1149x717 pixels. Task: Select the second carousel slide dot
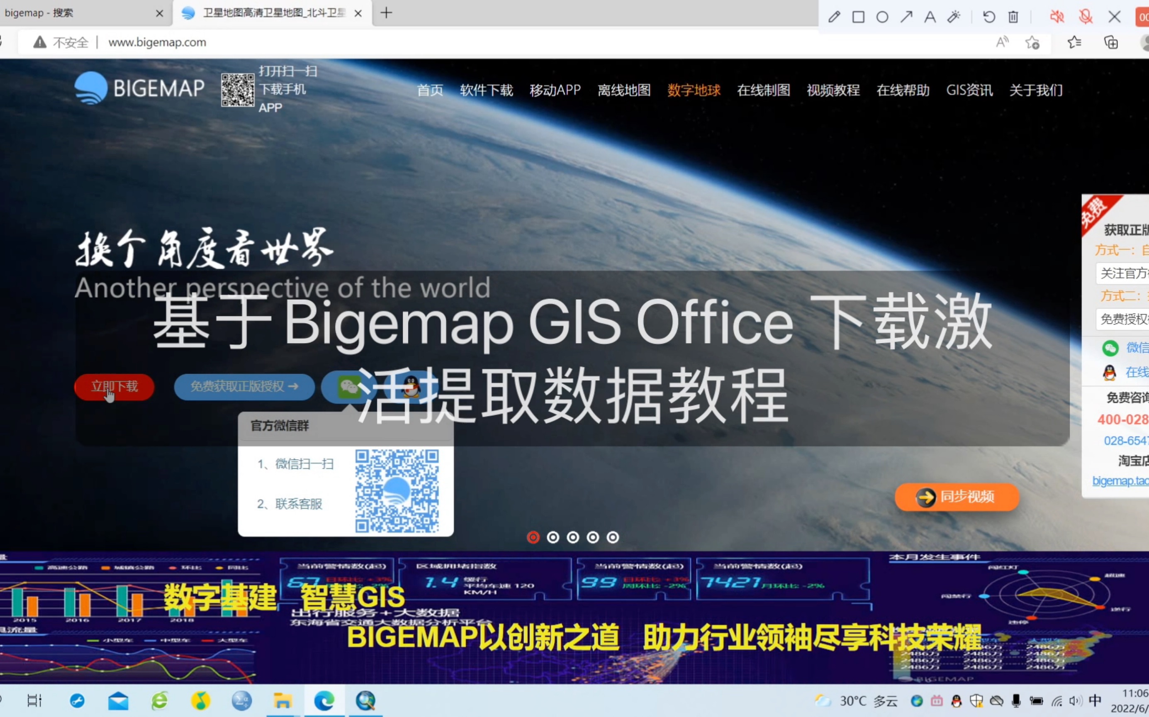pyautogui.click(x=553, y=537)
